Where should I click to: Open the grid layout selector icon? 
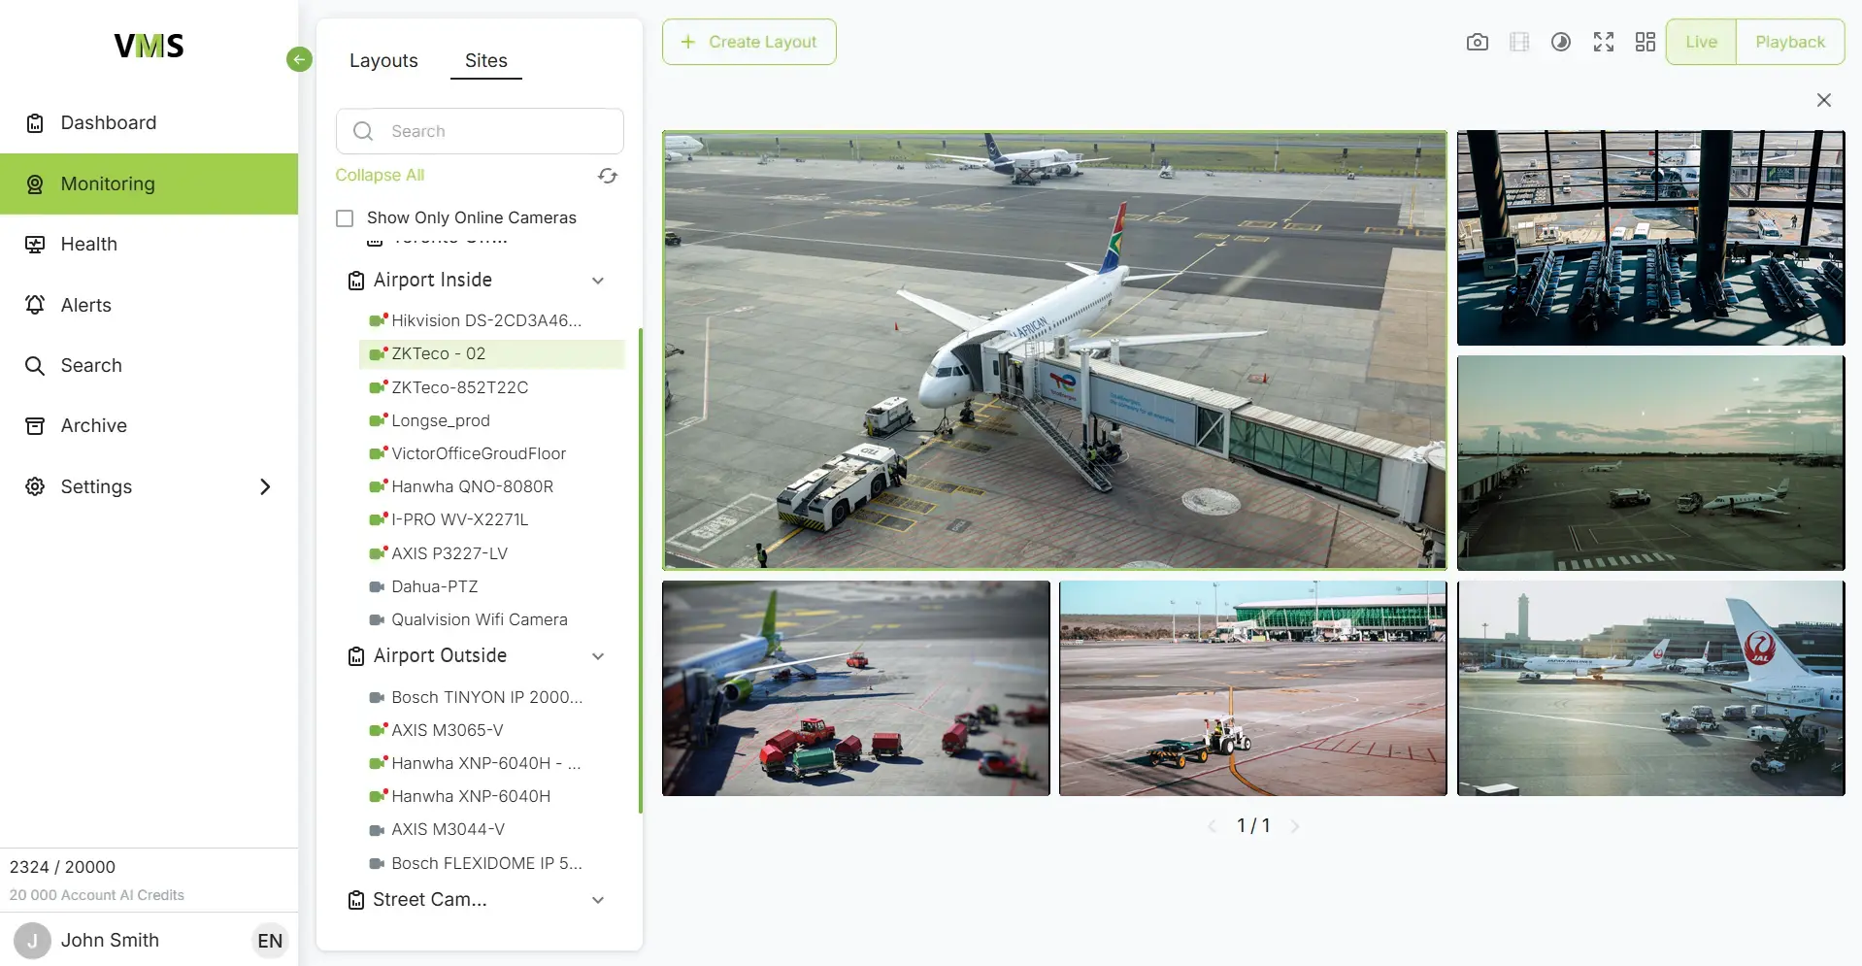1646,42
